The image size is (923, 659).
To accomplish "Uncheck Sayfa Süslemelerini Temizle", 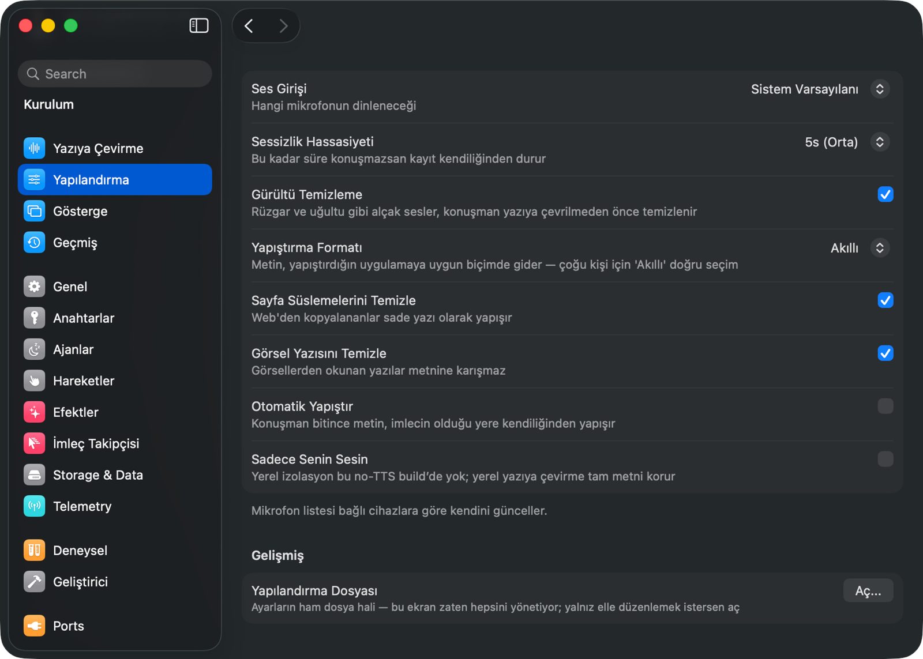I will (886, 300).
